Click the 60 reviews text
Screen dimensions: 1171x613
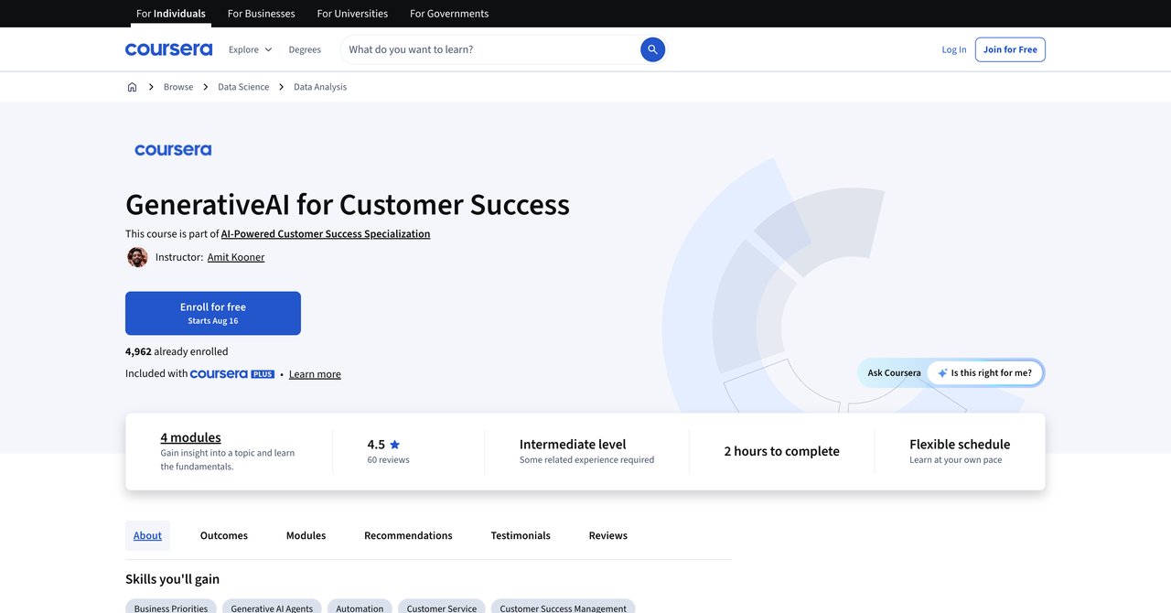pos(389,460)
